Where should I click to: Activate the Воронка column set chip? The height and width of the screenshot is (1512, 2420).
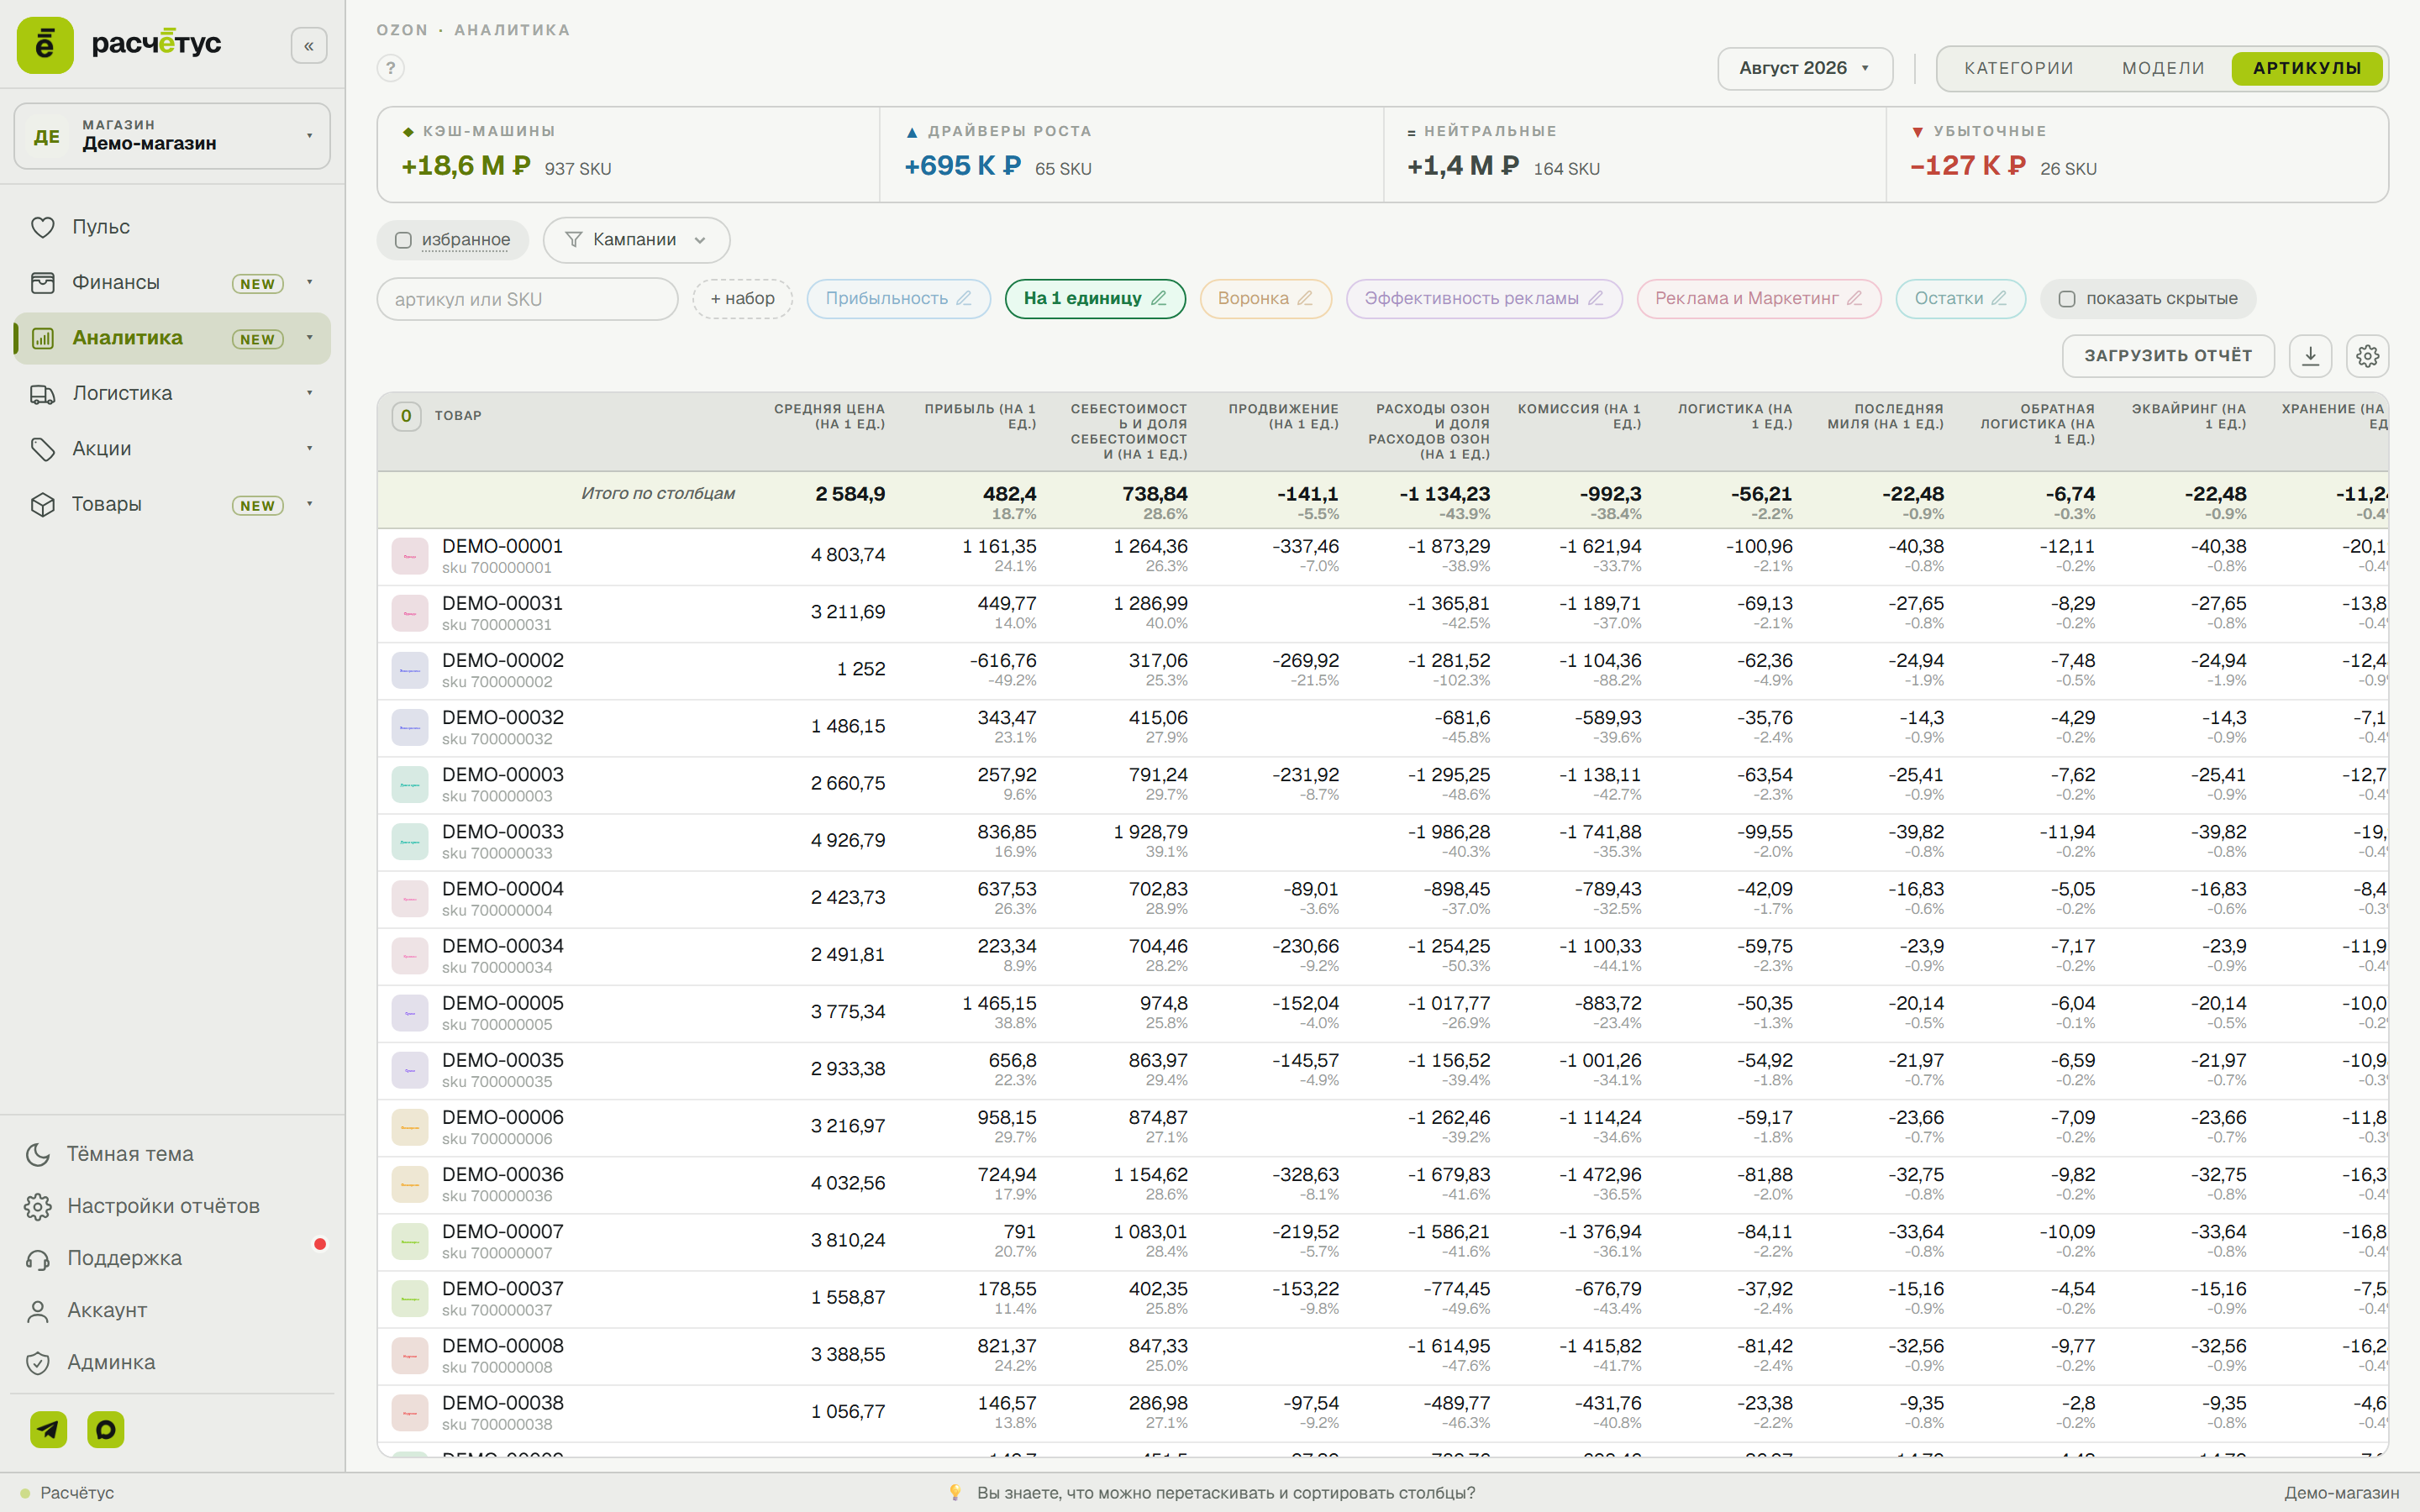(1265, 299)
